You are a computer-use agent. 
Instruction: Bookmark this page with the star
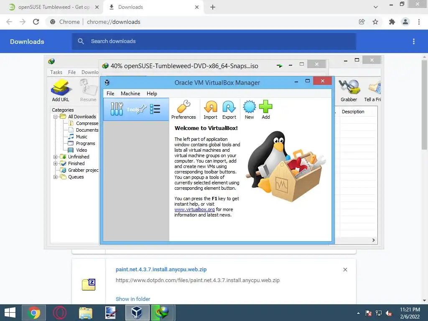click(375, 22)
